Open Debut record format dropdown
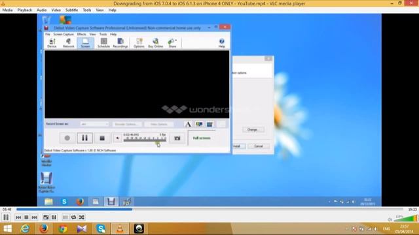The width and height of the screenshot is (419, 235). 94,125
